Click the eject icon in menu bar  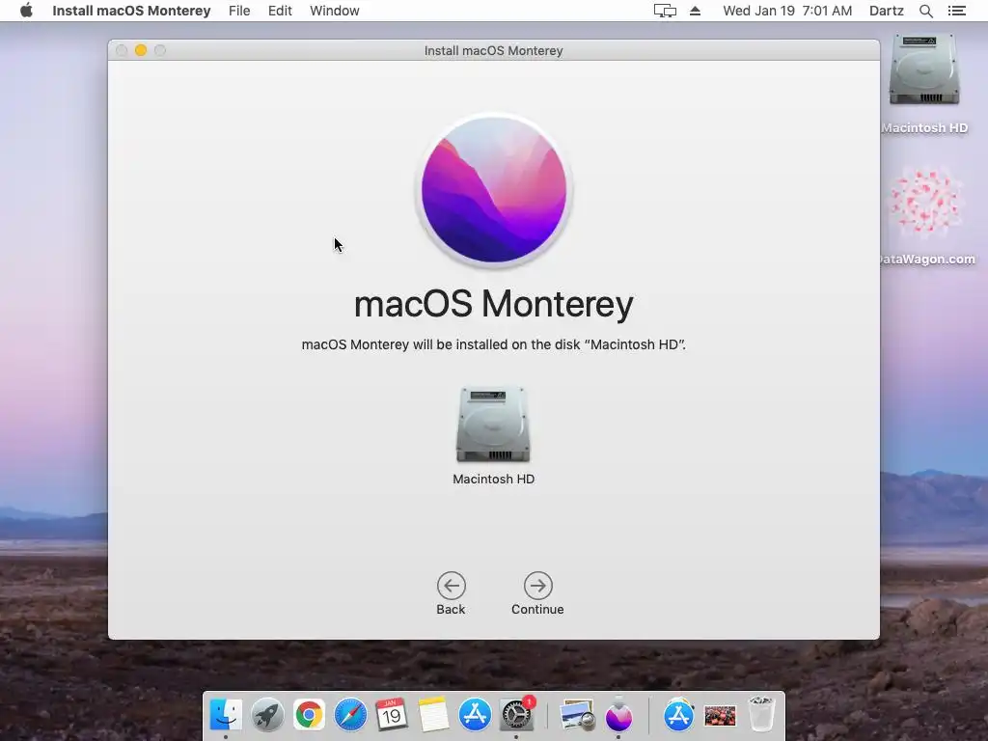[695, 11]
